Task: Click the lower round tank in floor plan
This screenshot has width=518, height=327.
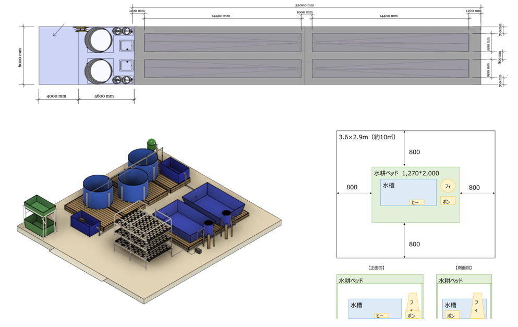Action: (99, 71)
